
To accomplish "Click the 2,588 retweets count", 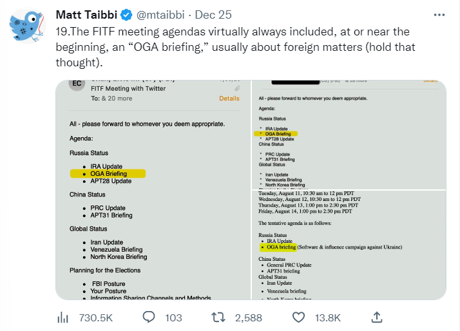I will tap(249, 317).
